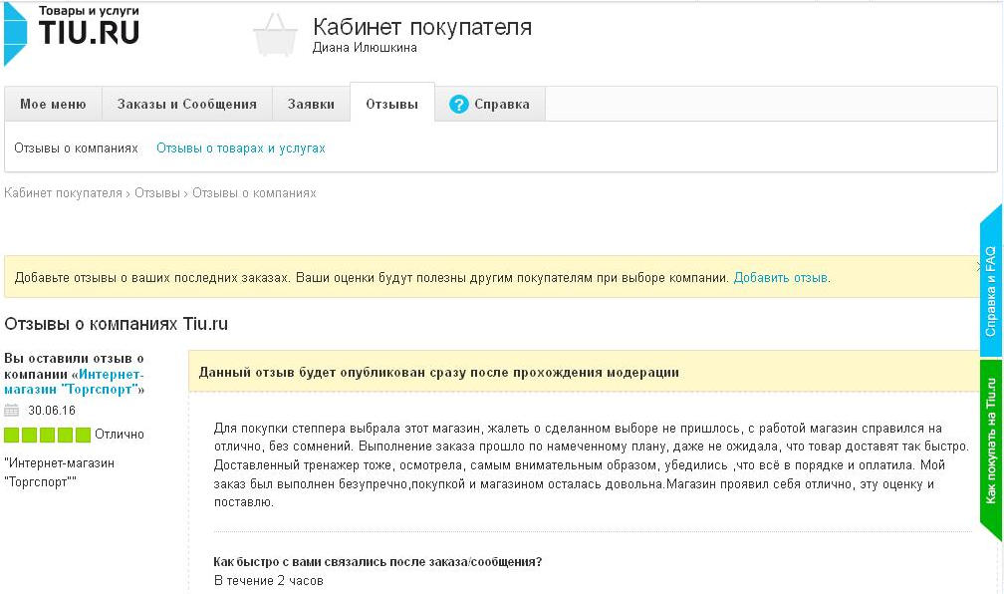1004x594 pixels.
Task: Open the Справка tab
Action: 490,104
